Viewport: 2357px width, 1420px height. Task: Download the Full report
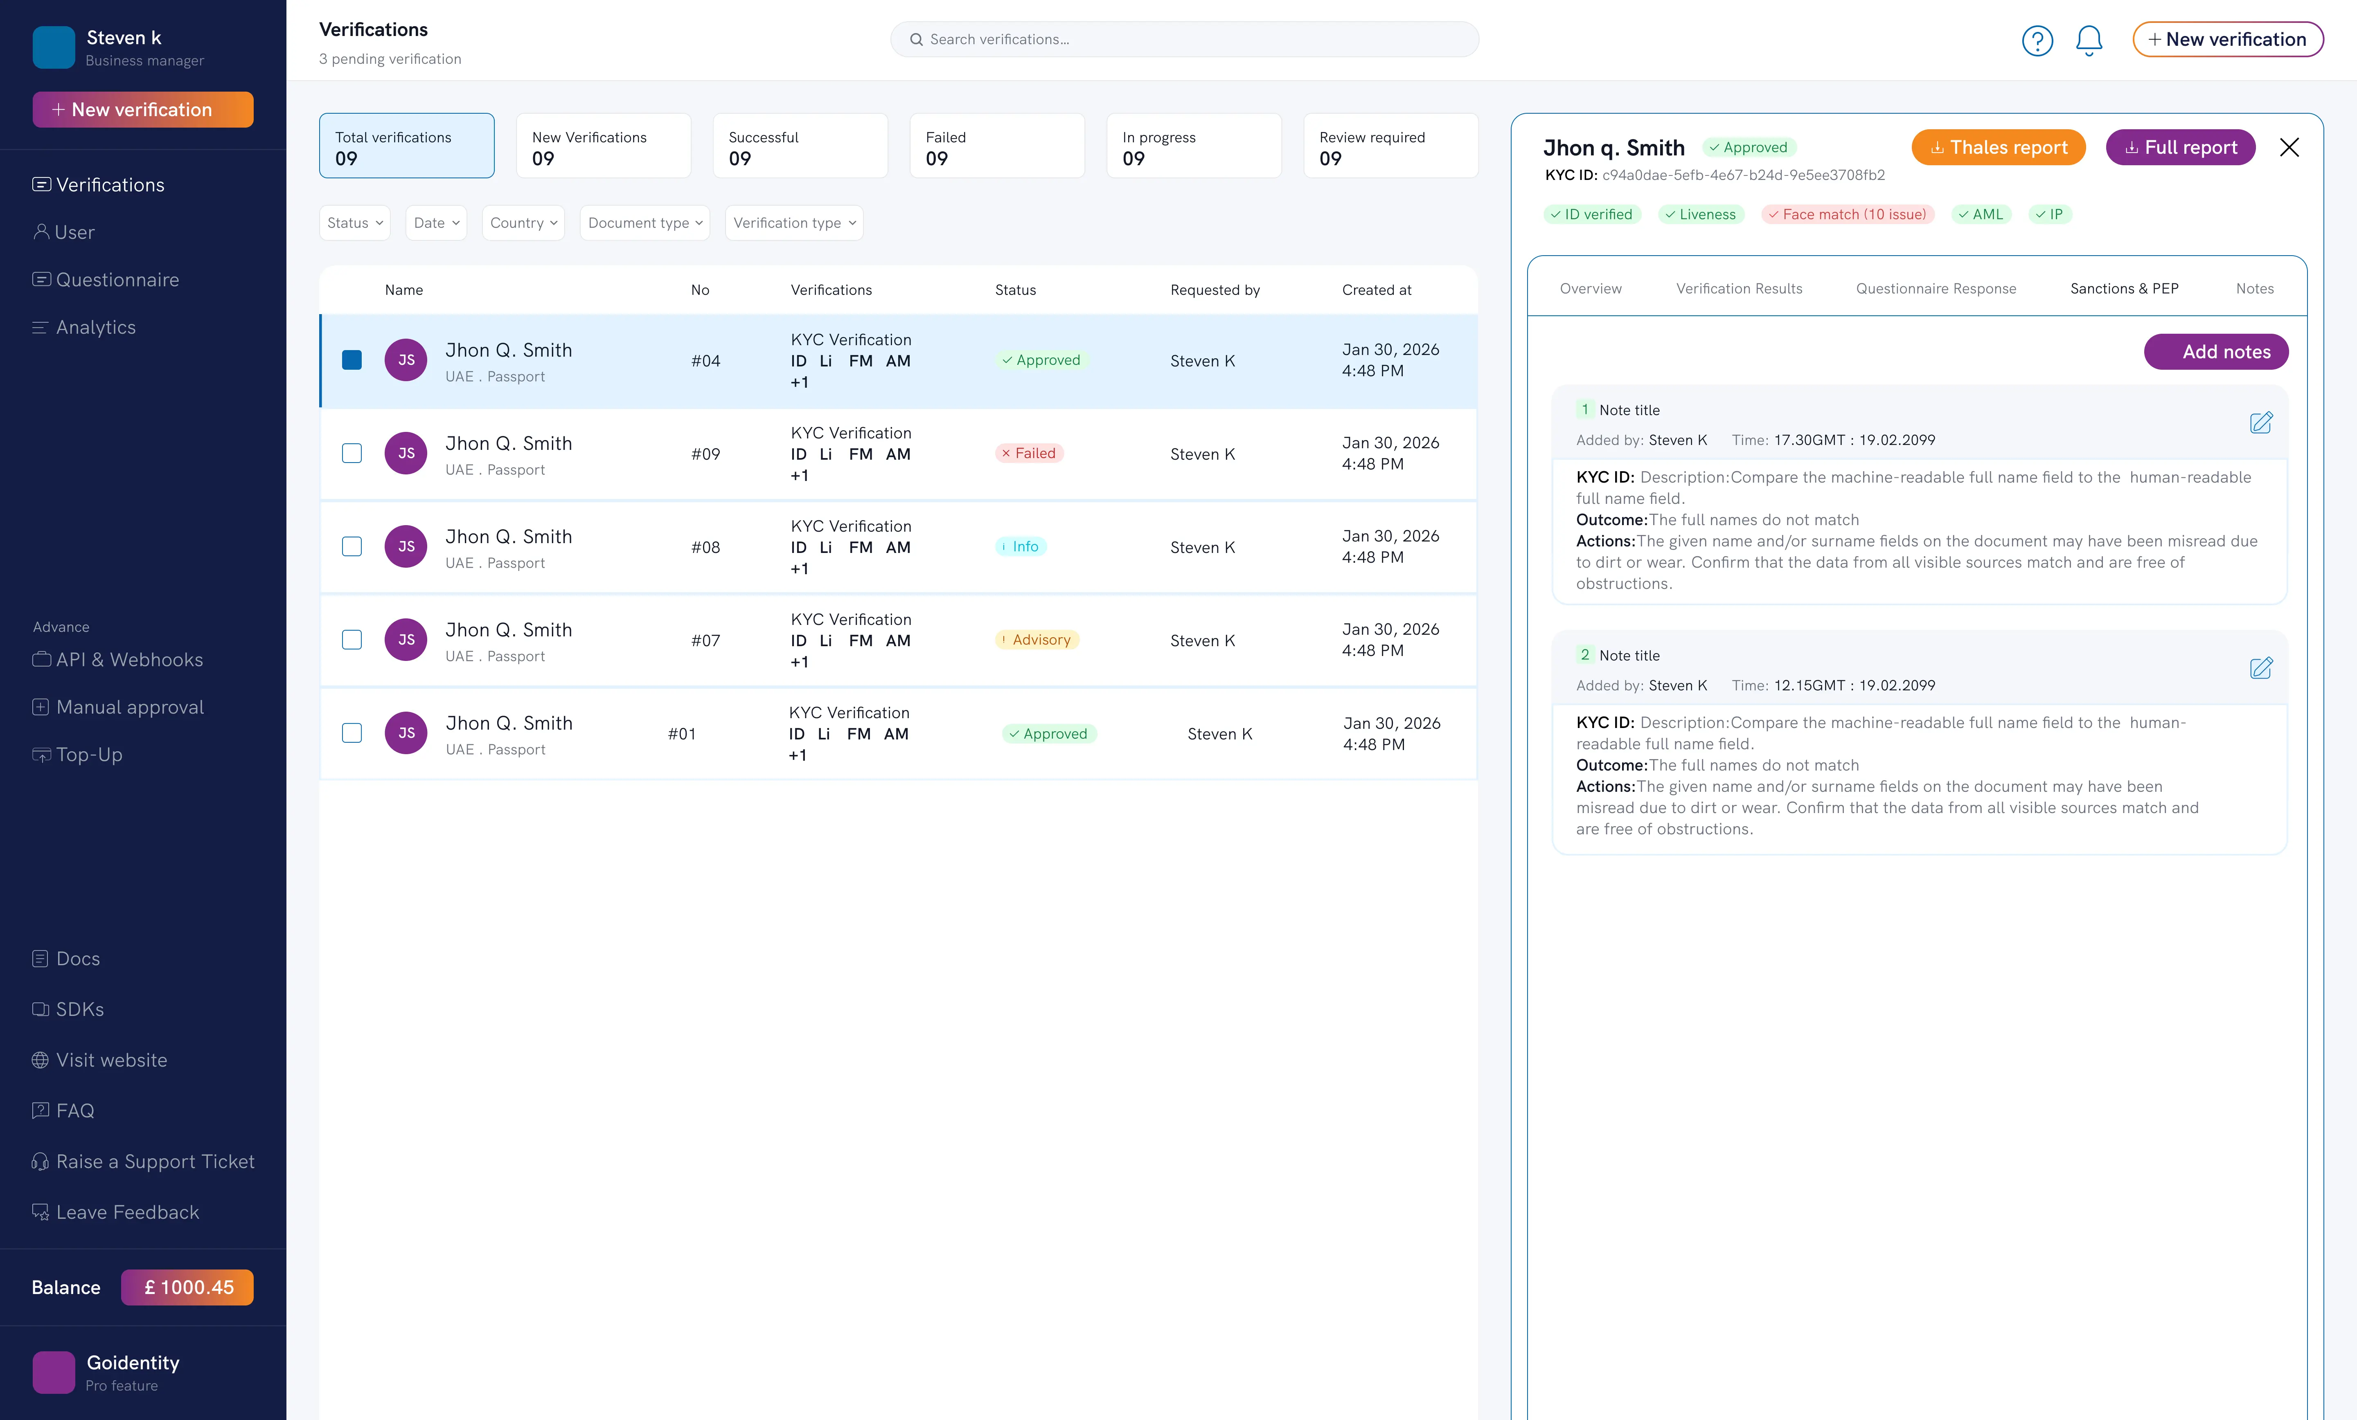pyautogui.click(x=2181, y=147)
